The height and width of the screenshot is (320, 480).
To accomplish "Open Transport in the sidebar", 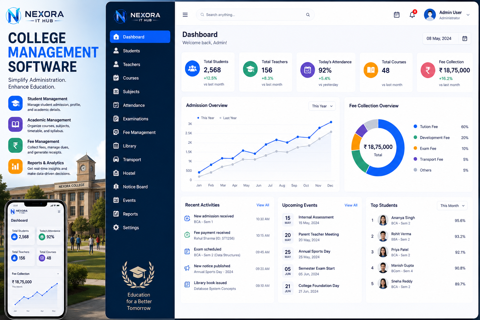I will pos(140,160).
